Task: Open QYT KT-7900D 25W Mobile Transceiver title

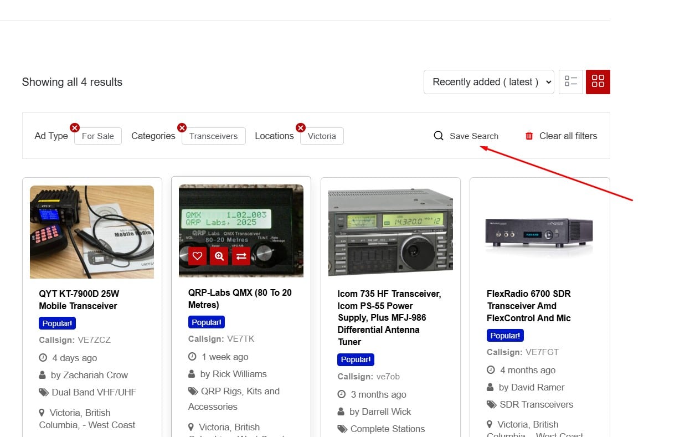Action: (79, 300)
